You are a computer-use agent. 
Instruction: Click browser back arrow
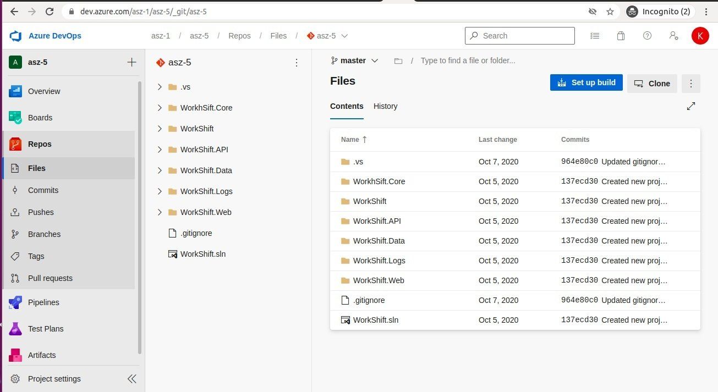[14, 11]
